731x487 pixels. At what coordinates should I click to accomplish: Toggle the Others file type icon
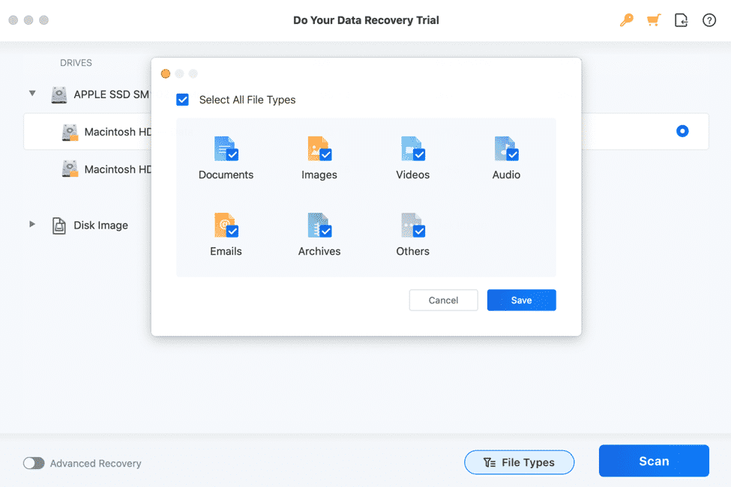pos(413,226)
